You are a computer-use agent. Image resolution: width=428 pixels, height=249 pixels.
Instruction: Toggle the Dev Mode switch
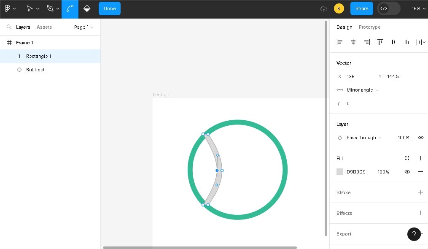click(388, 8)
